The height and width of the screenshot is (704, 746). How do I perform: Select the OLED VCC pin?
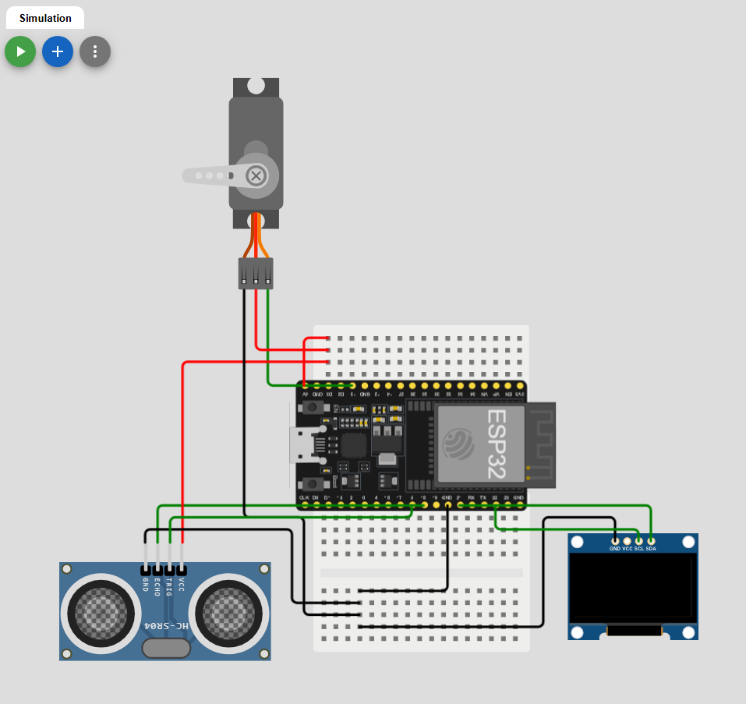(627, 541)
